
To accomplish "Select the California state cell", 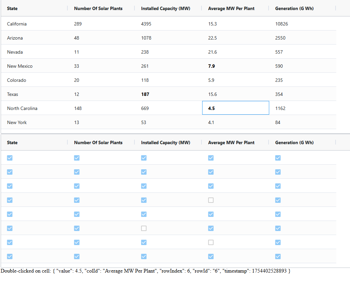I will [x=17, y=24].
